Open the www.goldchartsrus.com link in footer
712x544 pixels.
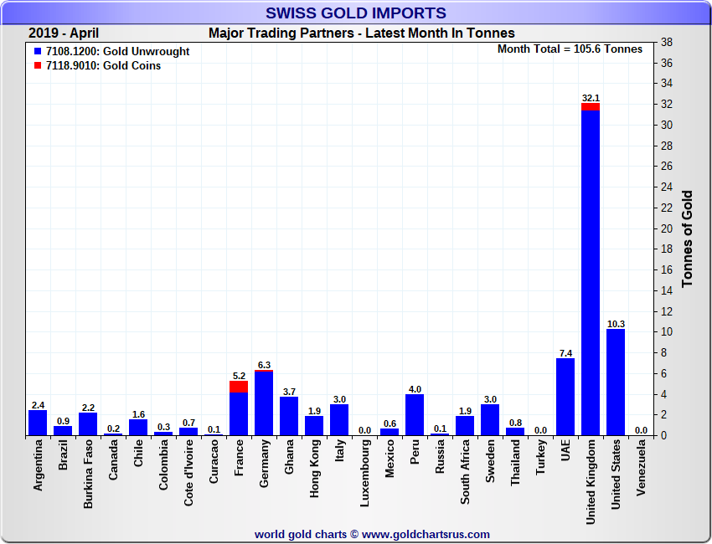(x=426, y=534)
